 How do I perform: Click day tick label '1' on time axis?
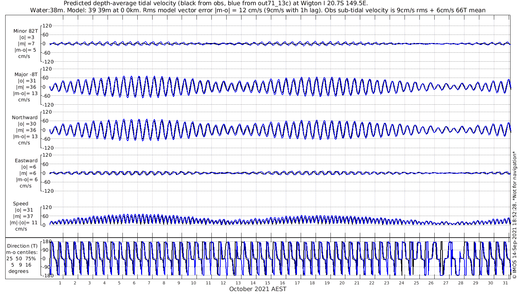pyautogui.click(x=60, y=283)
